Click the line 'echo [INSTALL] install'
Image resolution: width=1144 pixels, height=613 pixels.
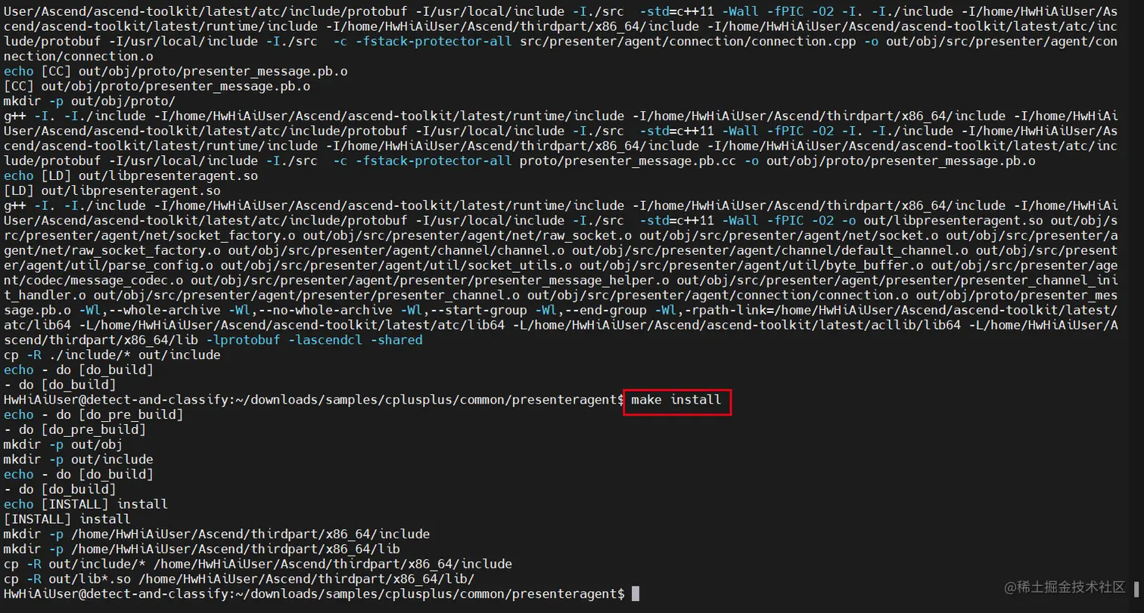86,504
